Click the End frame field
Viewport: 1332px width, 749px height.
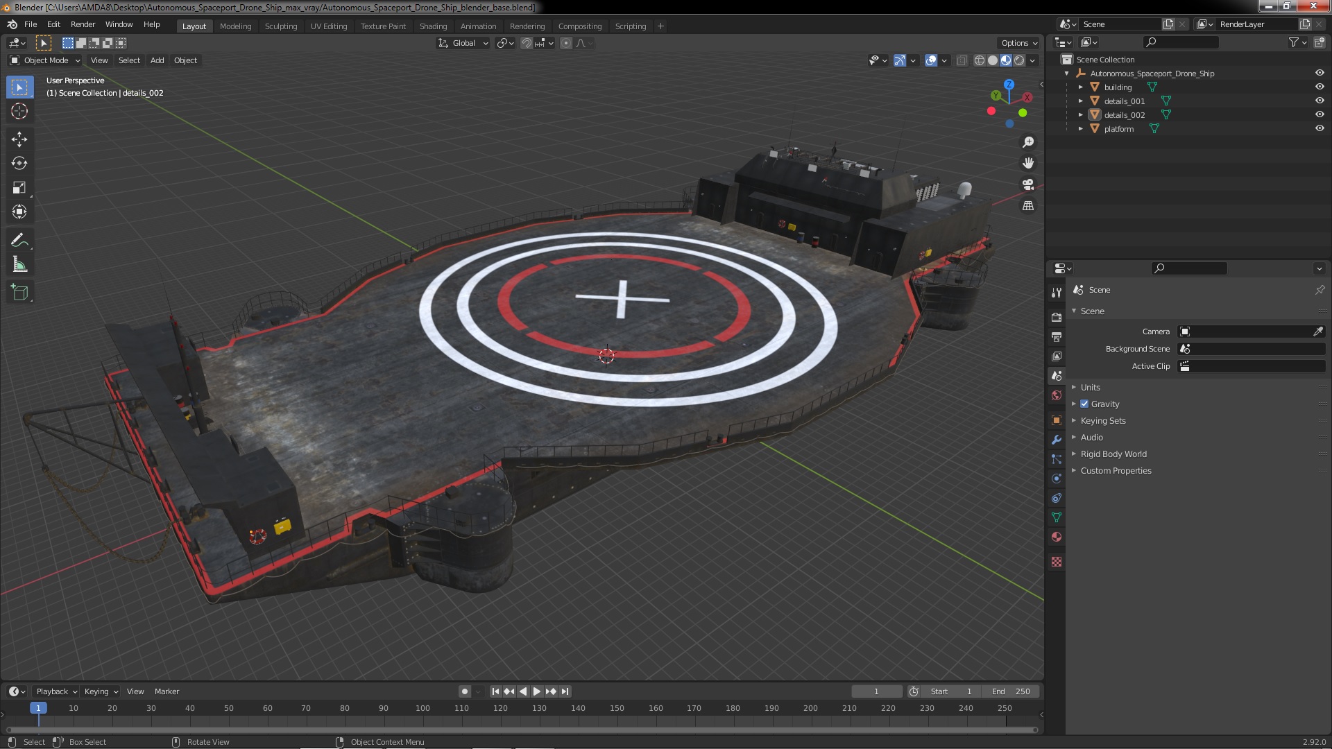point(1010,691)
